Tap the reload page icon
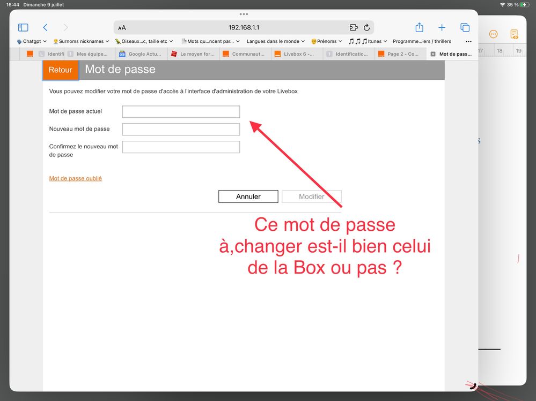The height and width of the screenshot is (401, 536). click(367, 27)
